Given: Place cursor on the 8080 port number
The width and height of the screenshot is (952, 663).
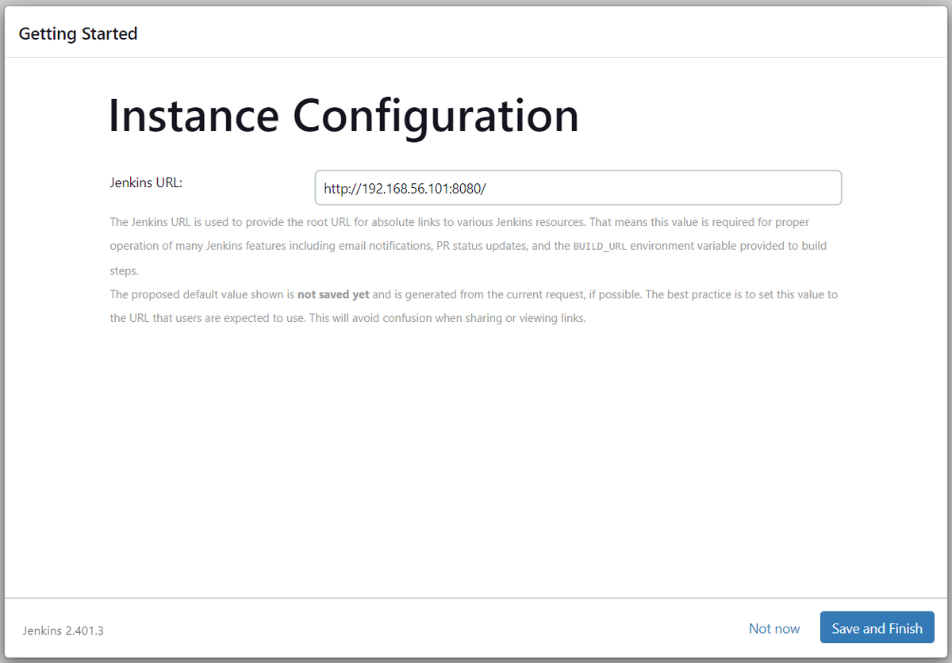Looking at the screenshot, I should (x=466, y=189).
